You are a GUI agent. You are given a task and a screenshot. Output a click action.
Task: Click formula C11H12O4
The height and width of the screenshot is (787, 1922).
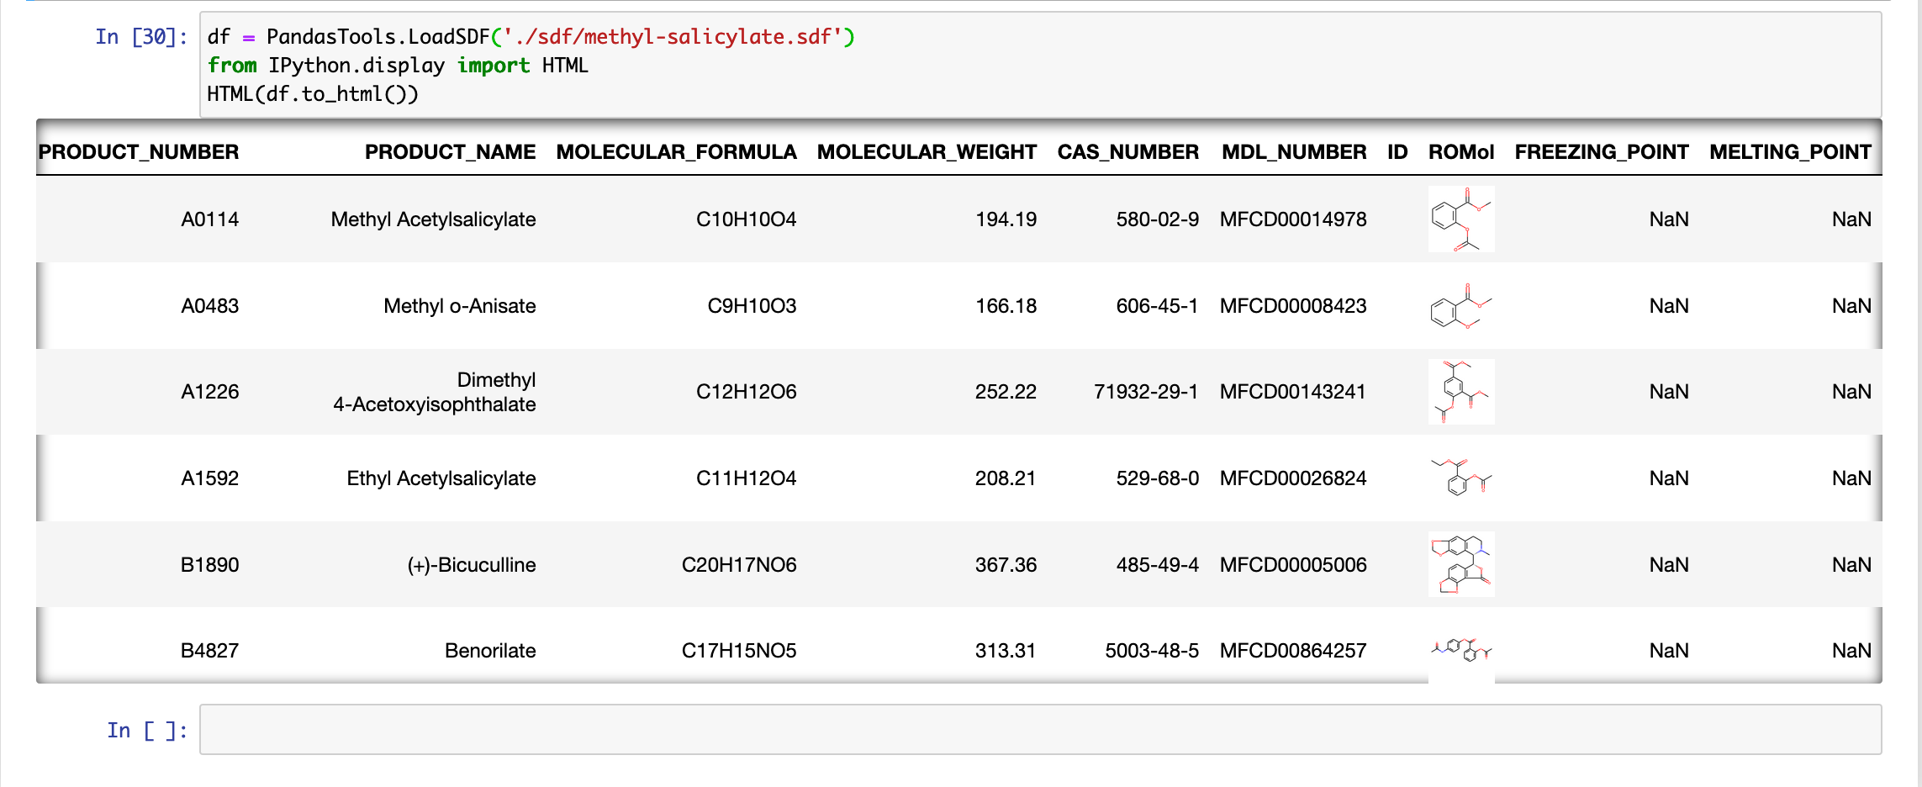[746, 478]
